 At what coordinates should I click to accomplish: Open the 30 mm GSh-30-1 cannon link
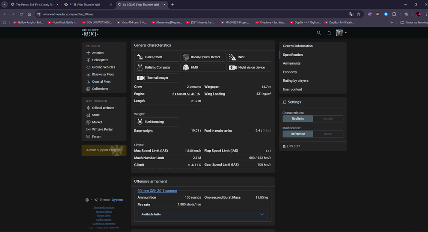tap(157, 191)
